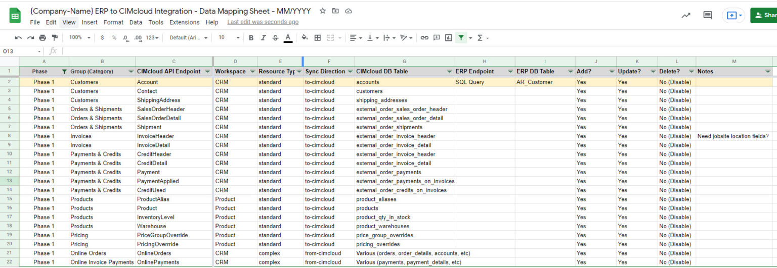Format as currency with dollar icon
Viewport: 777px width, 268px height.
coord(103,38)
